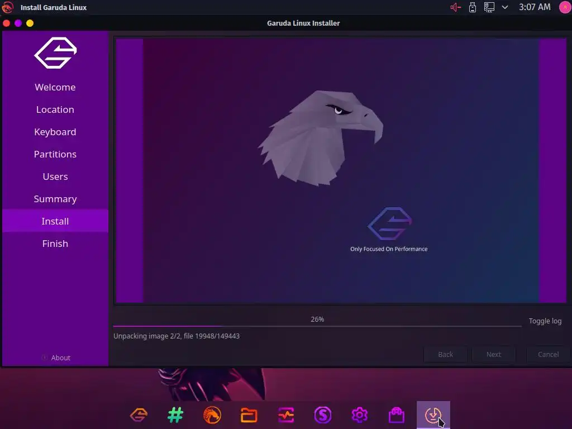Select the Users step in sidebar
This screenshot has height=429, width=572.
tap(55, 177)
